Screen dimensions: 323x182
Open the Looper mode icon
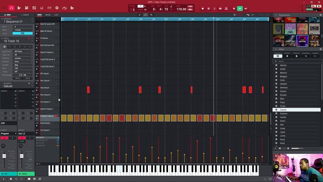tap(65, 8)
